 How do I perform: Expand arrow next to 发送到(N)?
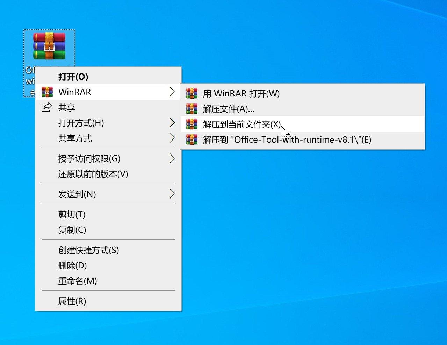coord(172,194)
